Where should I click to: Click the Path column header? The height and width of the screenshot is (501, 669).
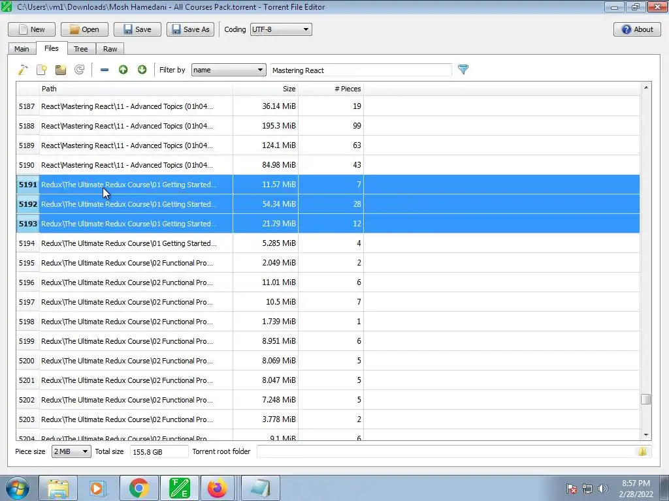coord(136,89)
